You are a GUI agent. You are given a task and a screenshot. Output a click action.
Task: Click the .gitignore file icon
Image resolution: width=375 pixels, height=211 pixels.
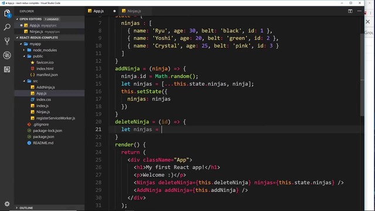29,124
